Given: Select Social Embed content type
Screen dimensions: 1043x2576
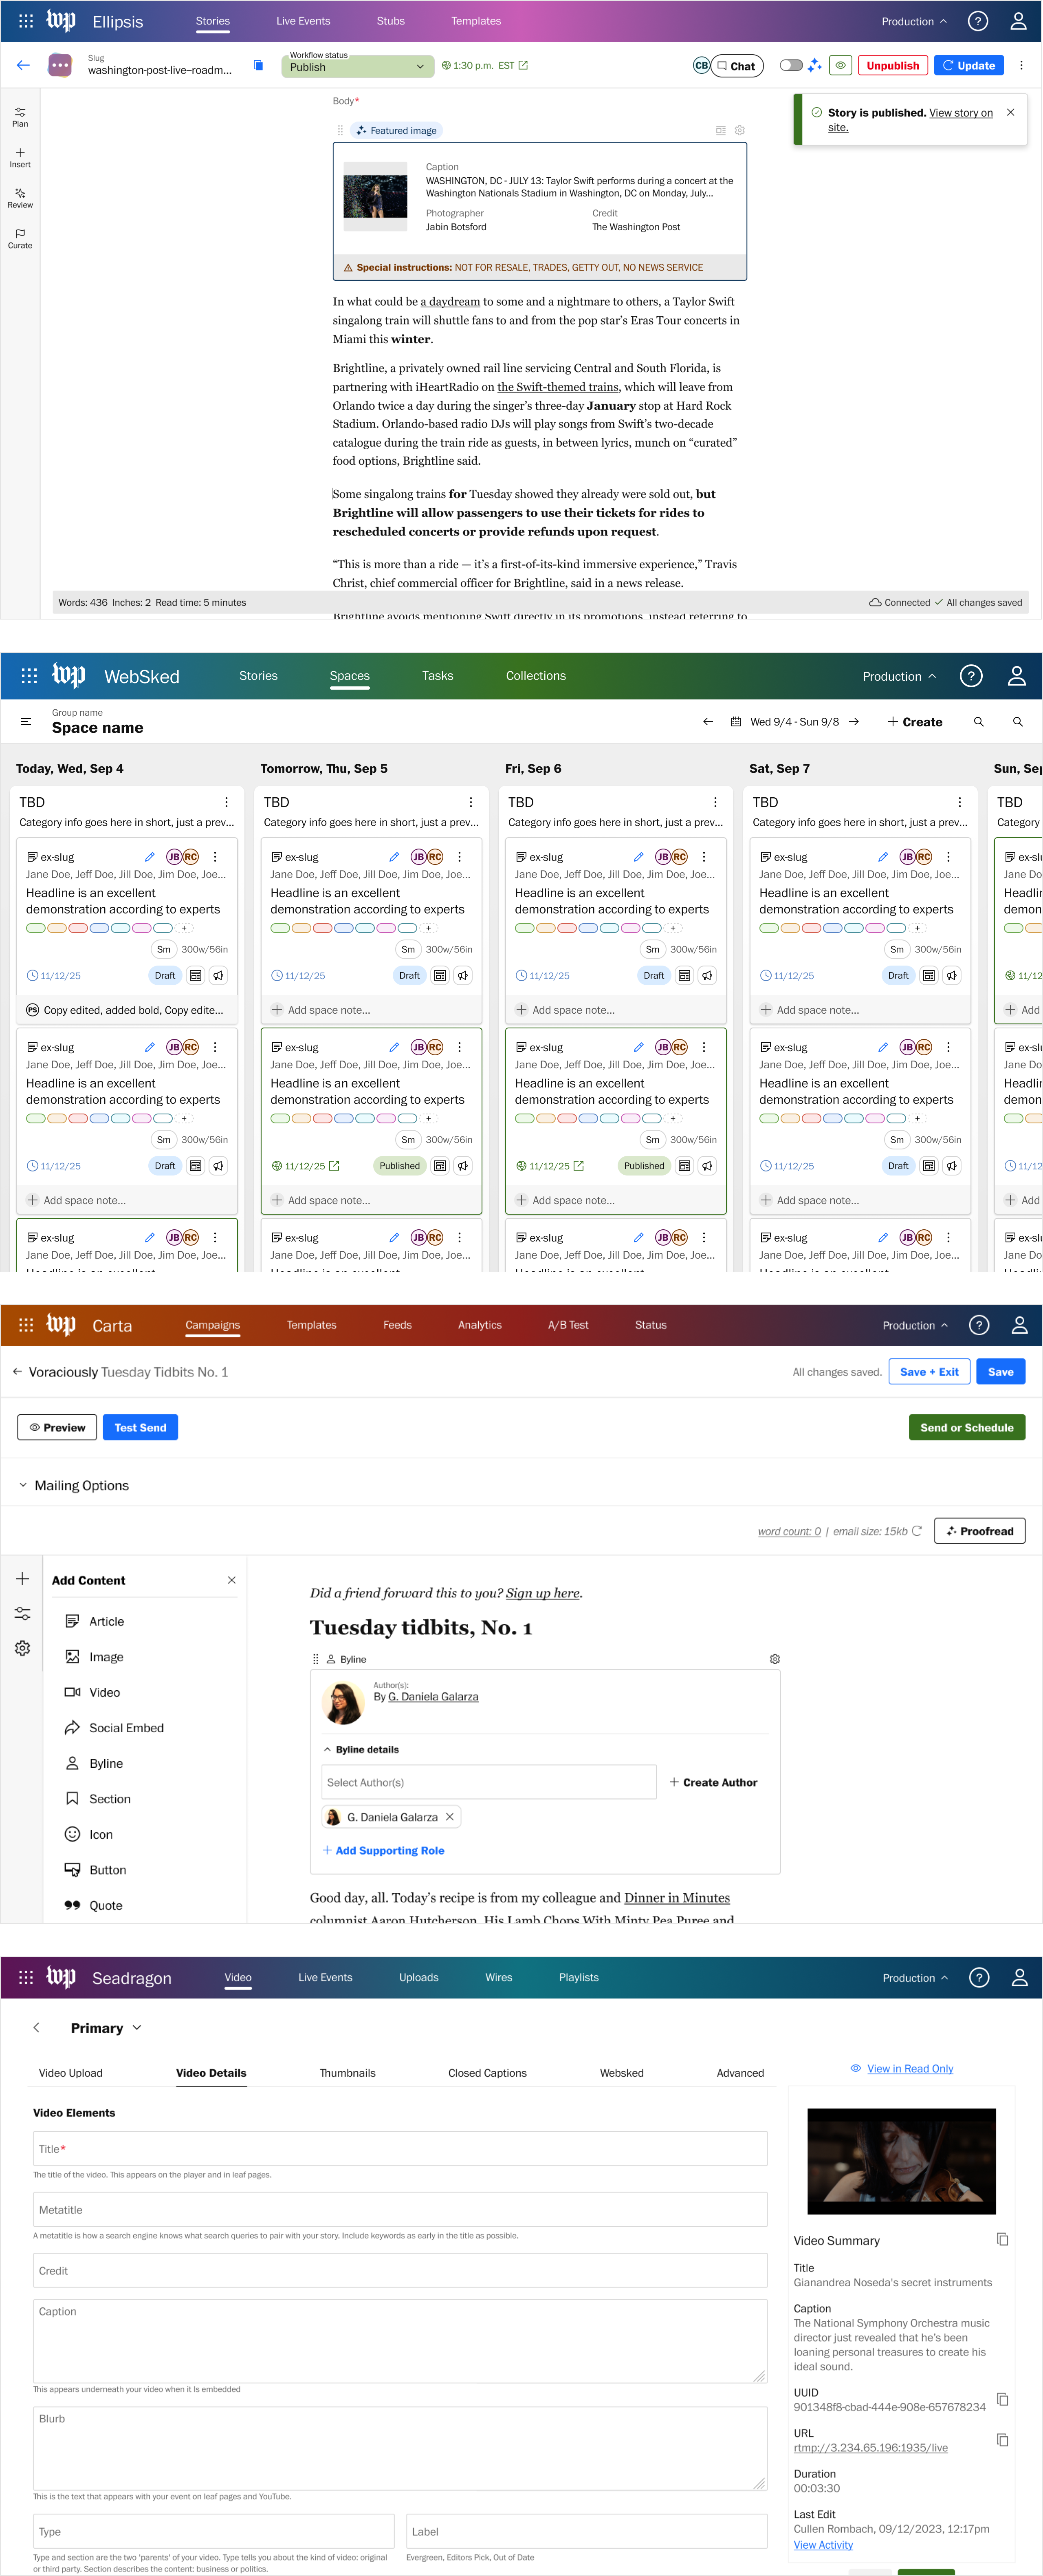Looking at the screenshot, I should (126, 1728).
